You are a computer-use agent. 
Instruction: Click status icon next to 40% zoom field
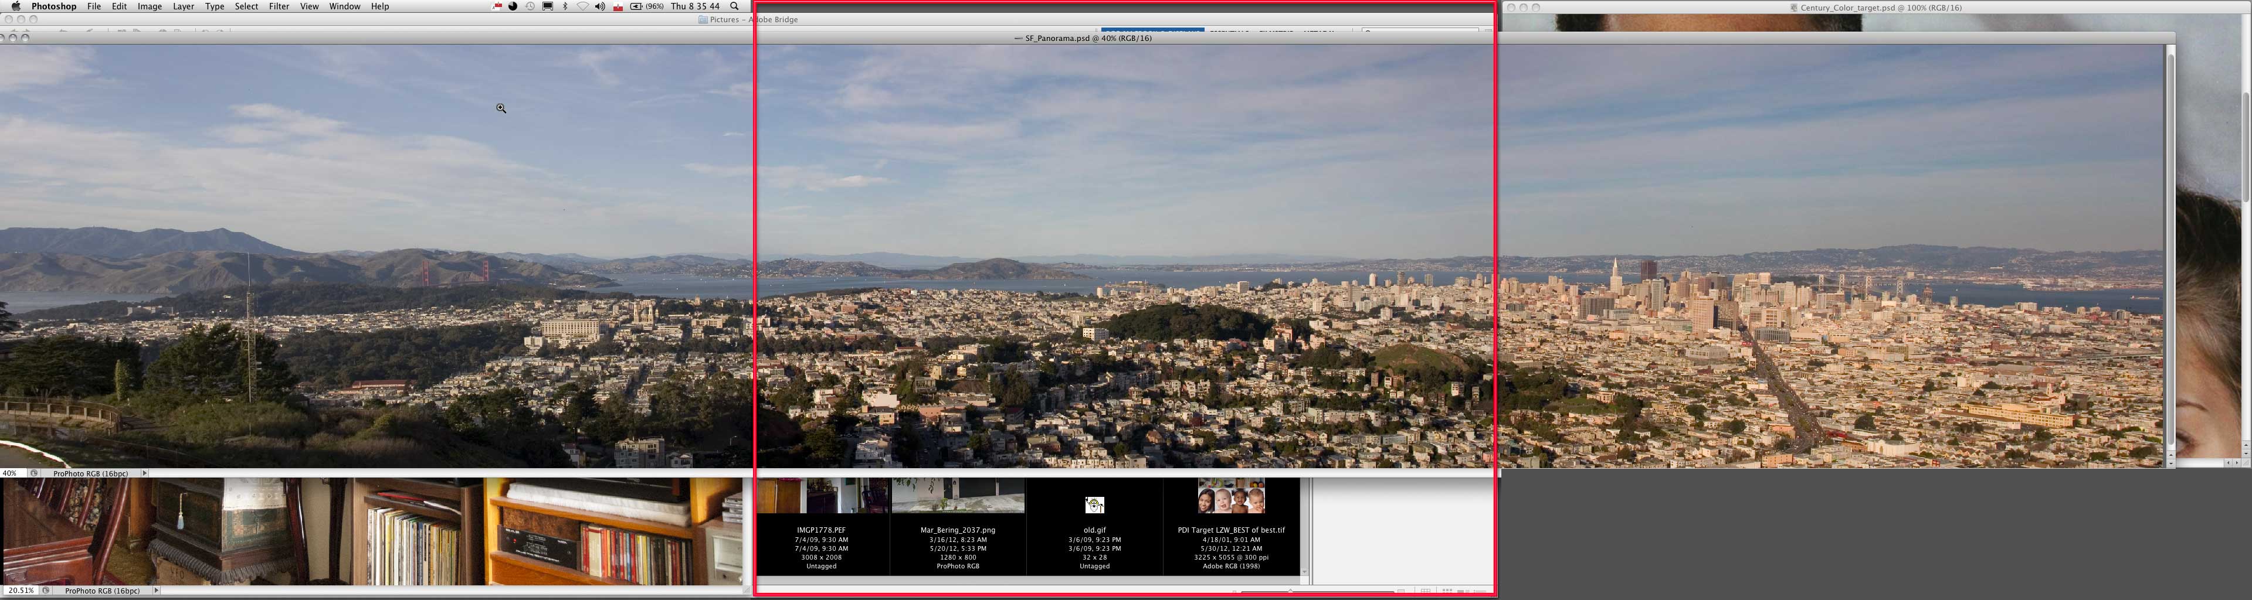(34, 473)
